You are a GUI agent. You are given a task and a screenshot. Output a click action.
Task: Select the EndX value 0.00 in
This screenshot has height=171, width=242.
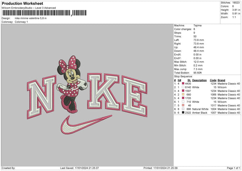pyautogui.click(x=197, y=54)
